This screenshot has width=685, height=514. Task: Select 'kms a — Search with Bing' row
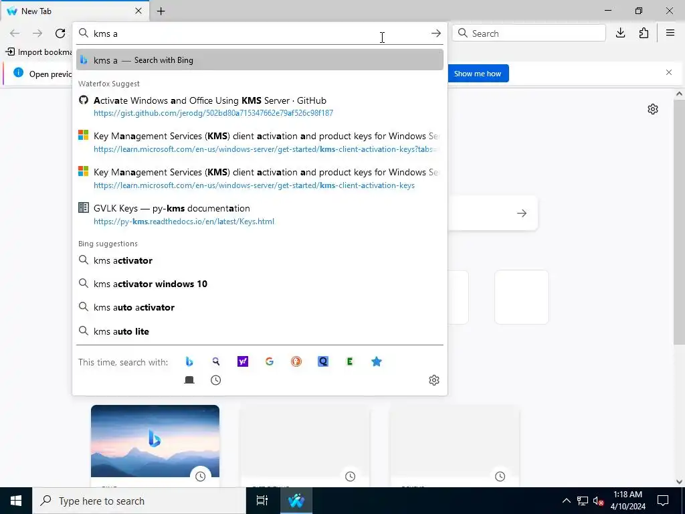(260, 60)
